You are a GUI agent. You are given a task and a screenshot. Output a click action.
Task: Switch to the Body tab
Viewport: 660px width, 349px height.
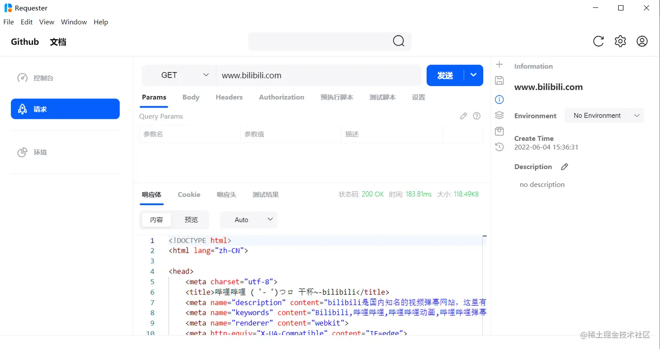[191, 97]
